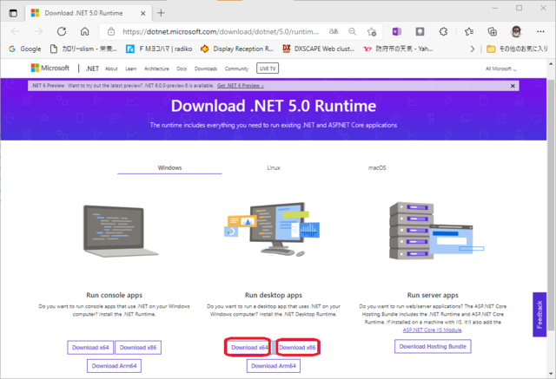Toggle the Read aloud / translate icon
This screenshot has height=379, width=556.
334,31
